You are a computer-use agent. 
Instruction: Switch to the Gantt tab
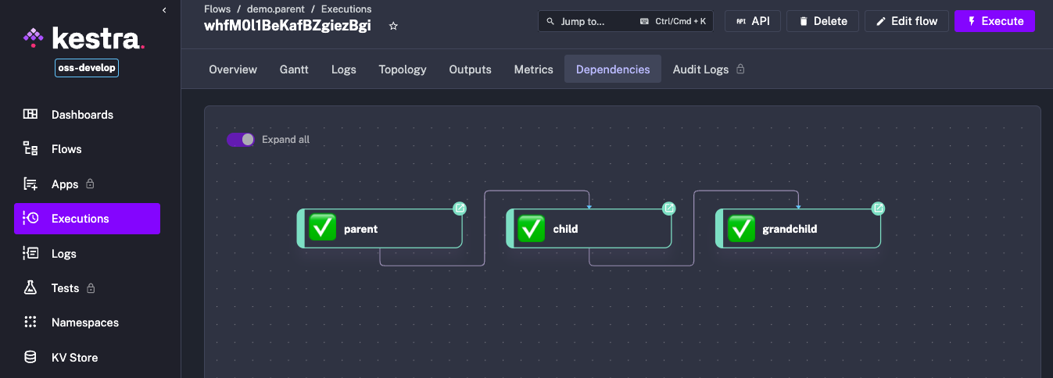(x=294, y=70)
